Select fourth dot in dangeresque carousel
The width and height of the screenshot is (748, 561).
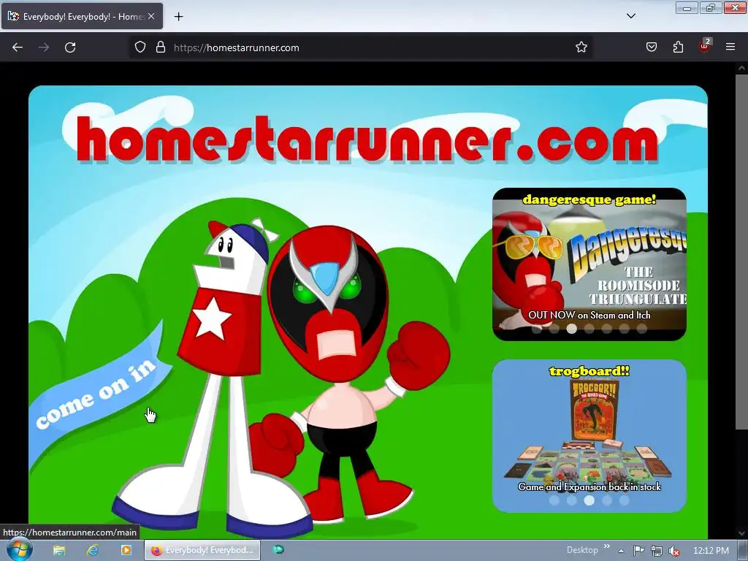[589, 328]
